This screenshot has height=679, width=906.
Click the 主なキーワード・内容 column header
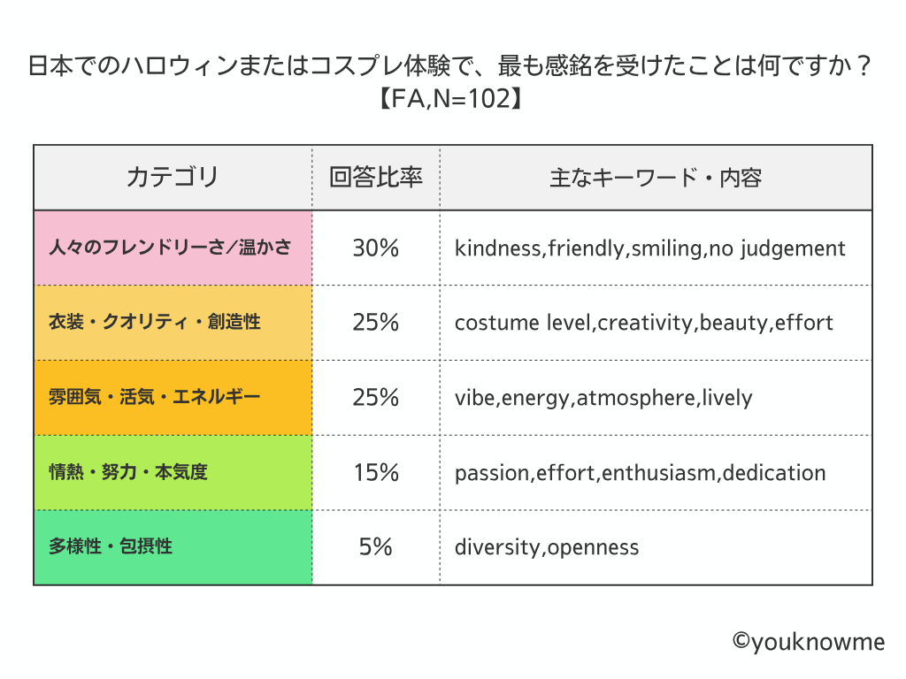(x=656, y=177)
